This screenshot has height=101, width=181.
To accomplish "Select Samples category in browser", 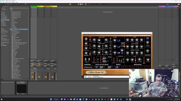I will click(x=4, y=22).
